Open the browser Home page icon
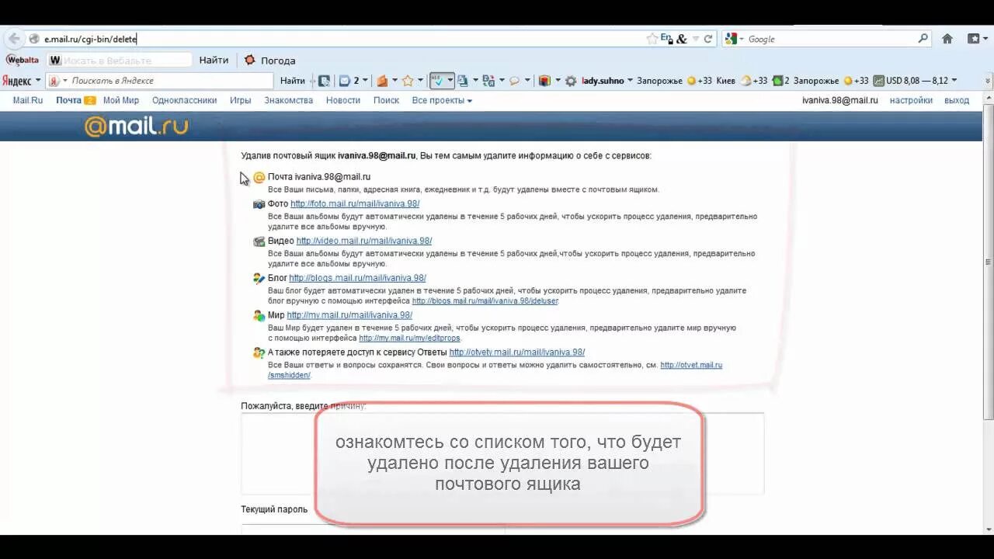Image resolution: width=994 pixels, height=559 pixels. (947, 39)
